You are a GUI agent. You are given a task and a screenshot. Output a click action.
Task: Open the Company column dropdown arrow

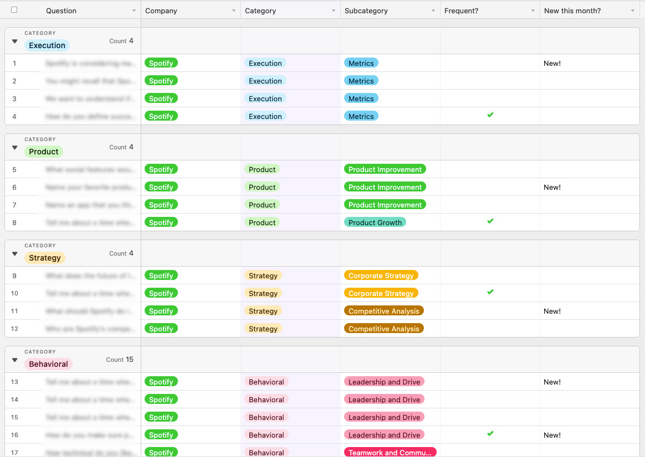(234, 11)
